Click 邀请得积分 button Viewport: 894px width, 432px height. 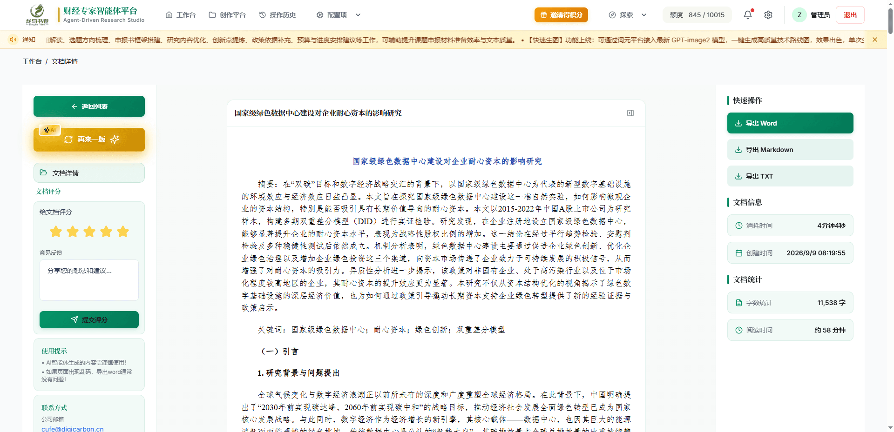click(x=561, y=15)
